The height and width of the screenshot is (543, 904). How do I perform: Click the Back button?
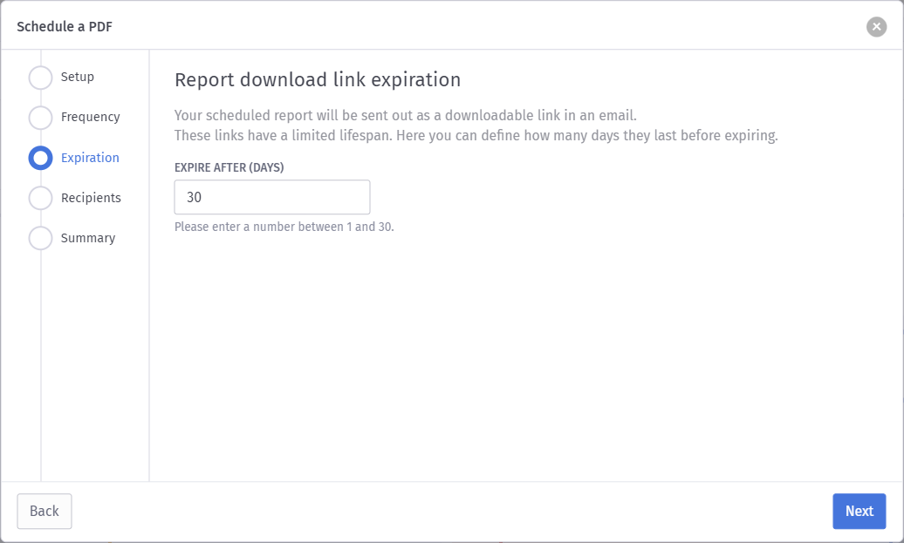(x=45, y=511)
